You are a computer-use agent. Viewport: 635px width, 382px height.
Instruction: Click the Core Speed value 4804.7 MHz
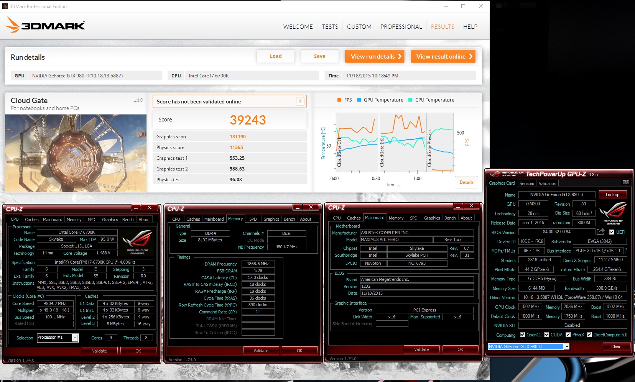[x=55, y=303]
